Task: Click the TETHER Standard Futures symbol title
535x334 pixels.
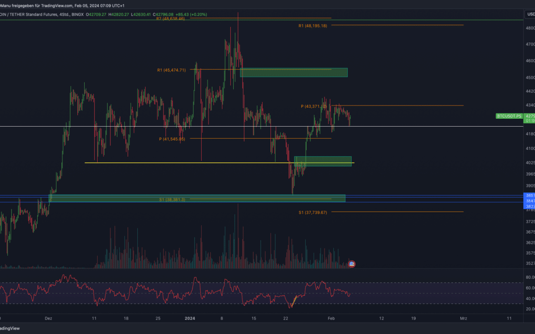Action: click(x=42, y=15)
